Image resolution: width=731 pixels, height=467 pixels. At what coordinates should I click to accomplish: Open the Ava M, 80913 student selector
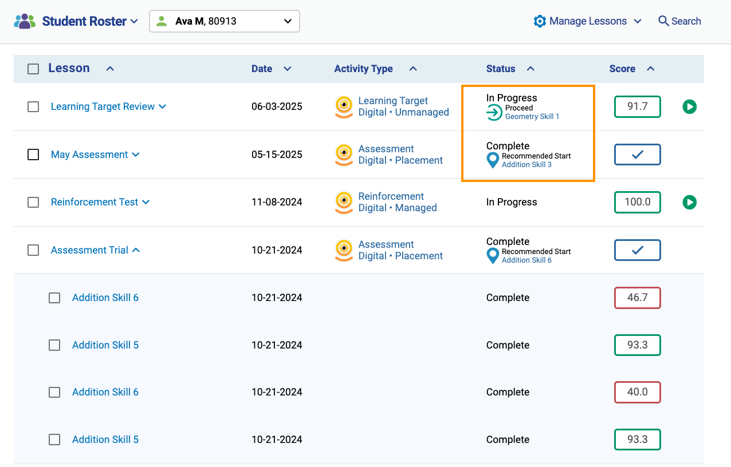(225, 21)
